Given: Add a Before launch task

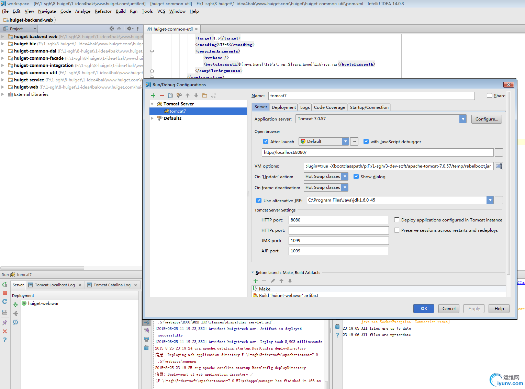Looking at the screenshot, I should click(256, 281).
